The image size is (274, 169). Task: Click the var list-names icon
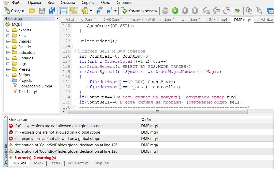100,11
